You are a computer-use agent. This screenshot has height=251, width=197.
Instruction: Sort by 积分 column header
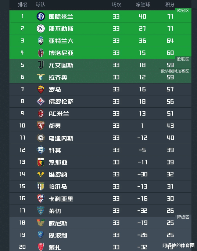tap(170, 5)
